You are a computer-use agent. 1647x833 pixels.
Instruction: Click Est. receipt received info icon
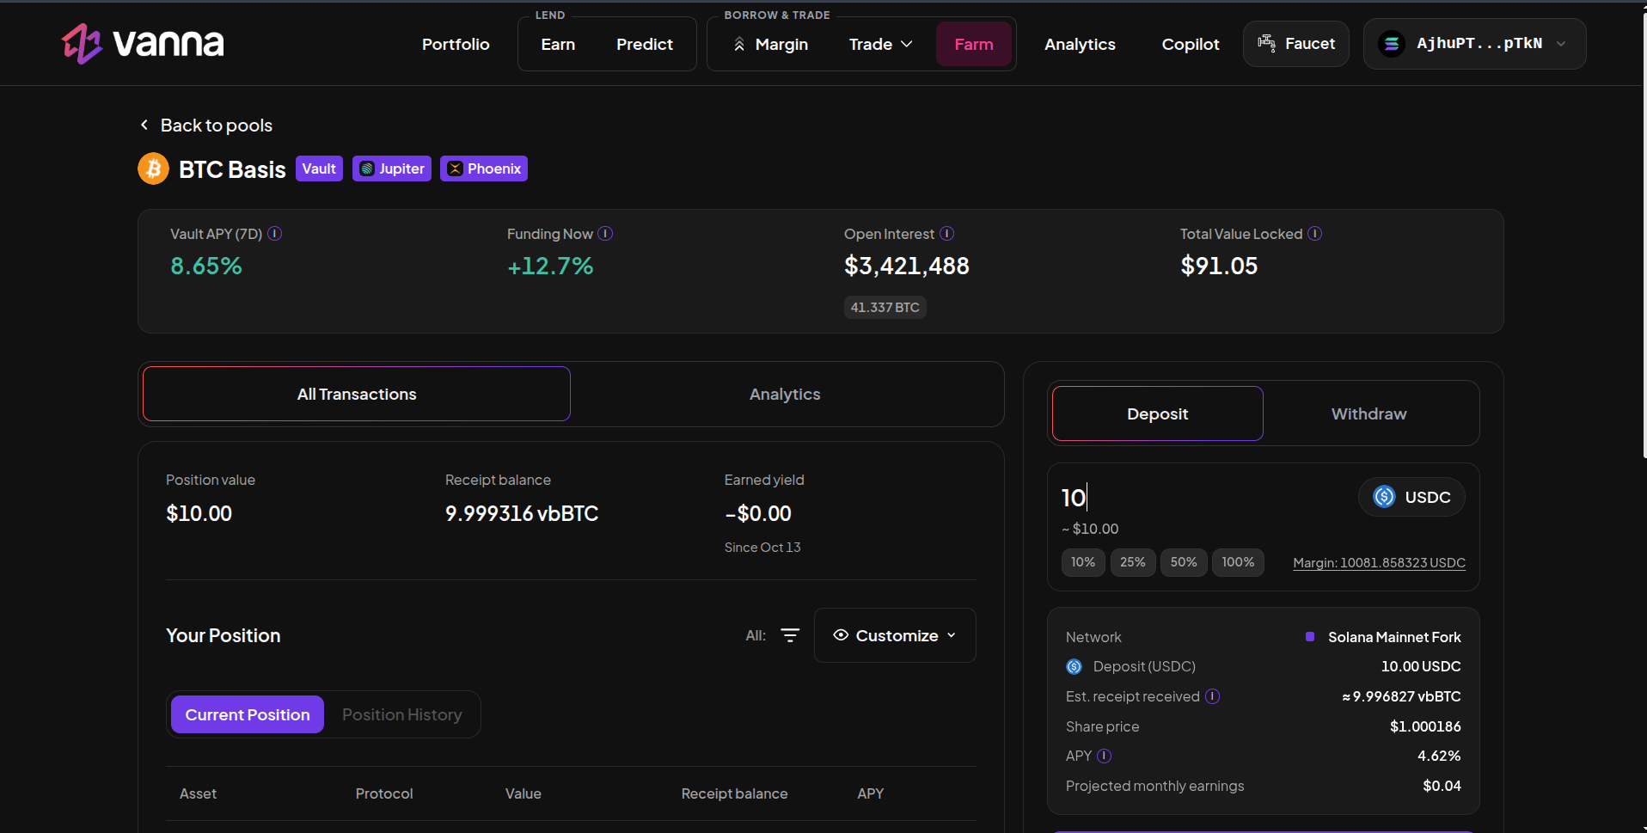point(1212,696)
